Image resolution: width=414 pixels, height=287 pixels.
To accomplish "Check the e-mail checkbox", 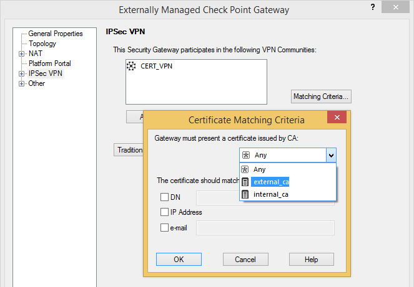I will [x=165, y=228].
